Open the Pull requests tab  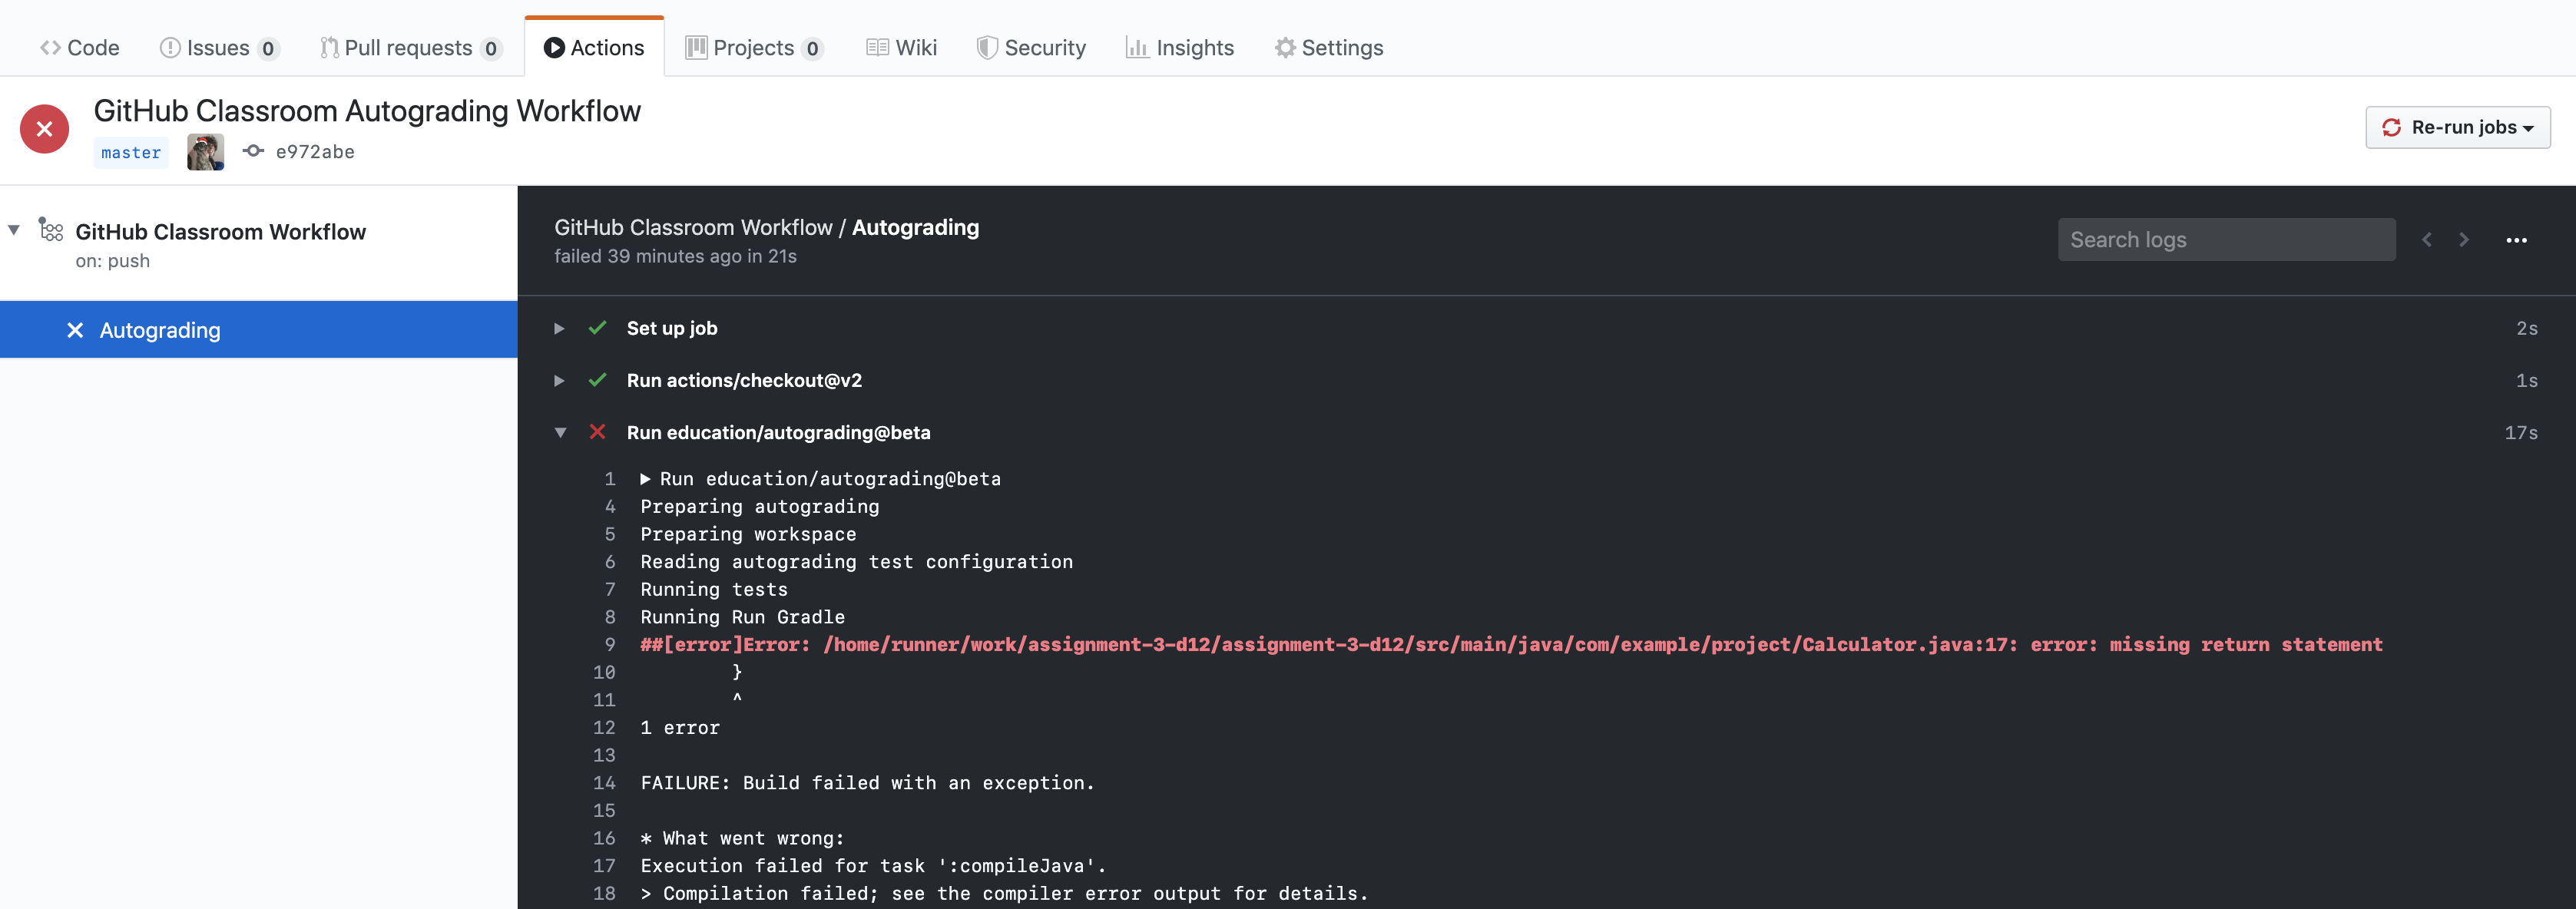point(411,48)
